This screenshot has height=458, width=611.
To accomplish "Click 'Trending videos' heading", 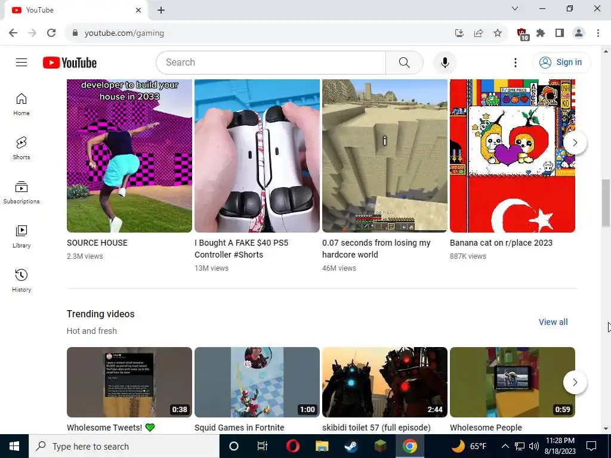I will 100,314.
